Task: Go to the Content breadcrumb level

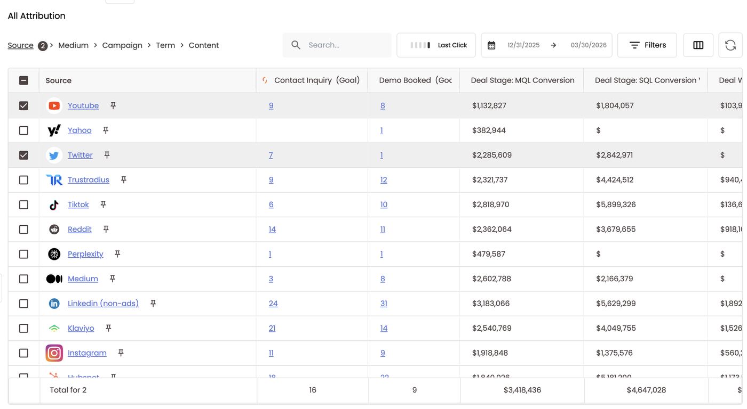Action: coord(204,45)
